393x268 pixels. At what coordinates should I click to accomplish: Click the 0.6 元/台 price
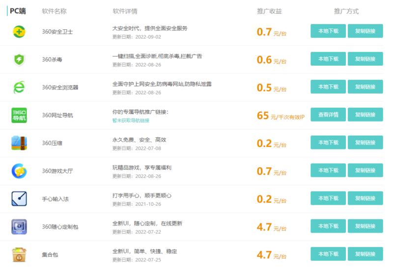(272, 60)
